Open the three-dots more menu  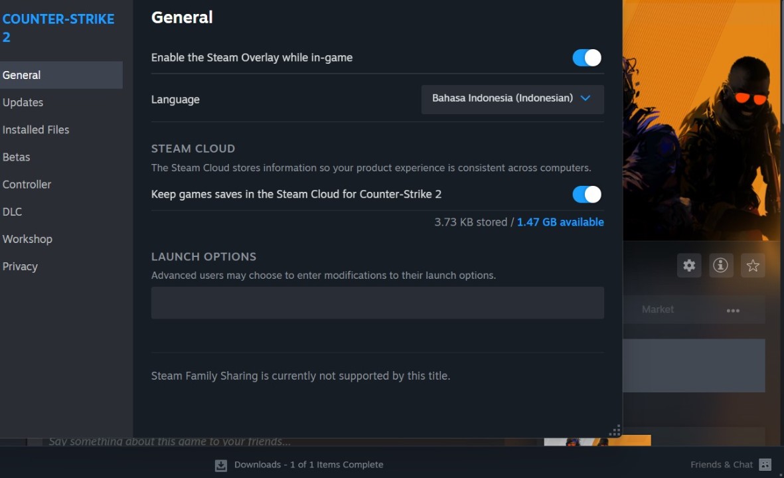pos(733,310)
